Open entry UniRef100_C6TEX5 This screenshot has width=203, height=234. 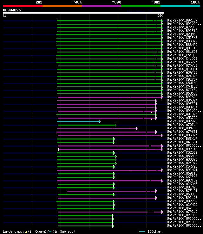click(x=182, y=177)
